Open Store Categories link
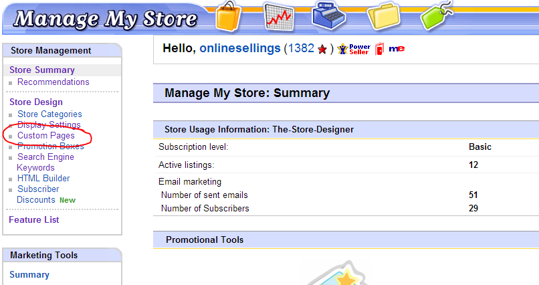539x285 pixels. (x=50, y=114)
